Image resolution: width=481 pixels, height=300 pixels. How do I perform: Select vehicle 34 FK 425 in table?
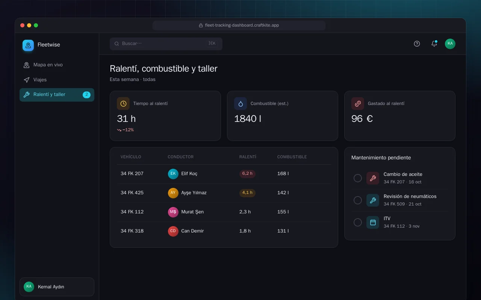coord(132,193)
